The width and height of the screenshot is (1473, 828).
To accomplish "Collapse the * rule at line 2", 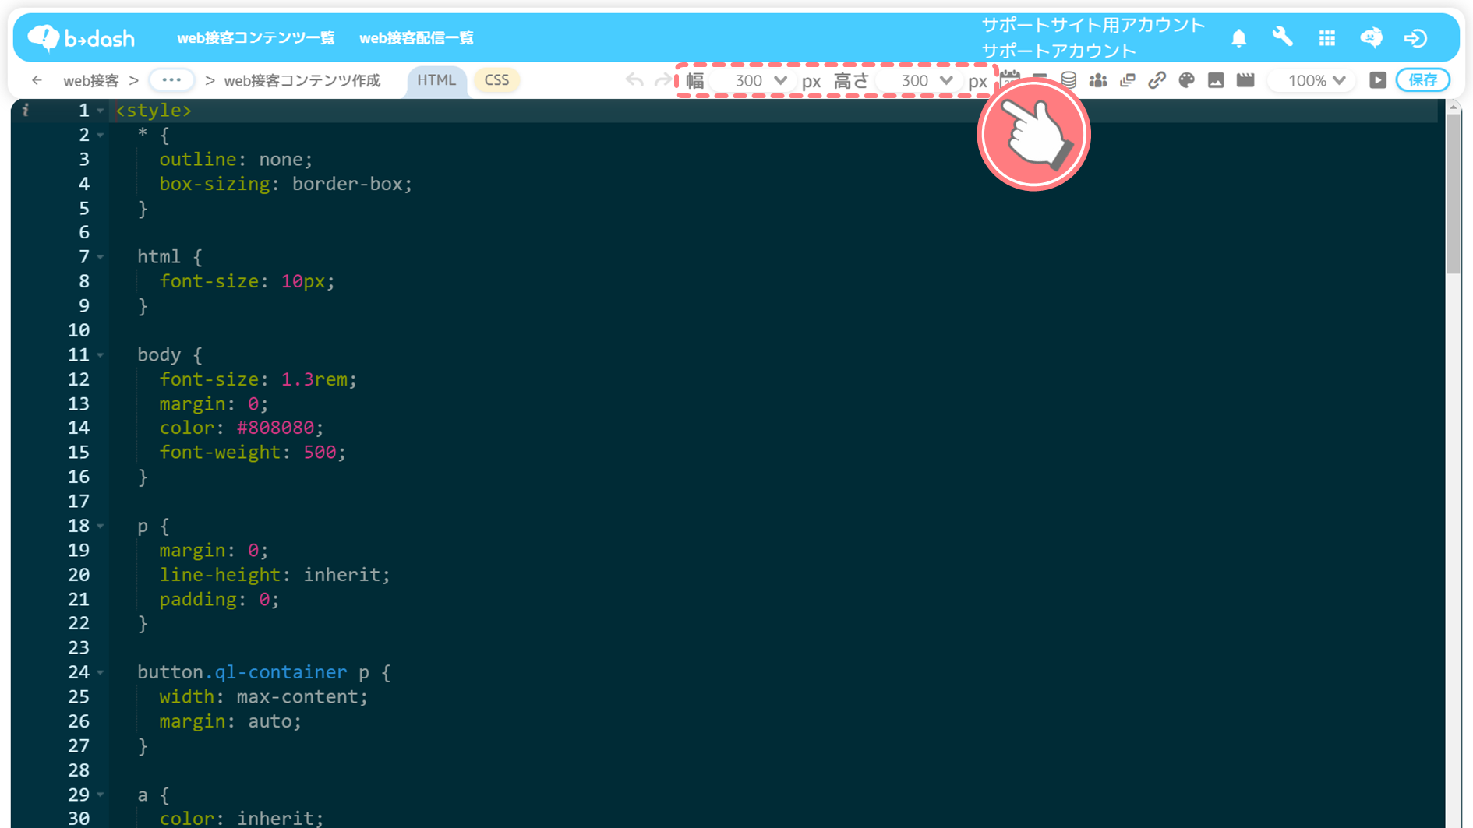I will [101, 136].
